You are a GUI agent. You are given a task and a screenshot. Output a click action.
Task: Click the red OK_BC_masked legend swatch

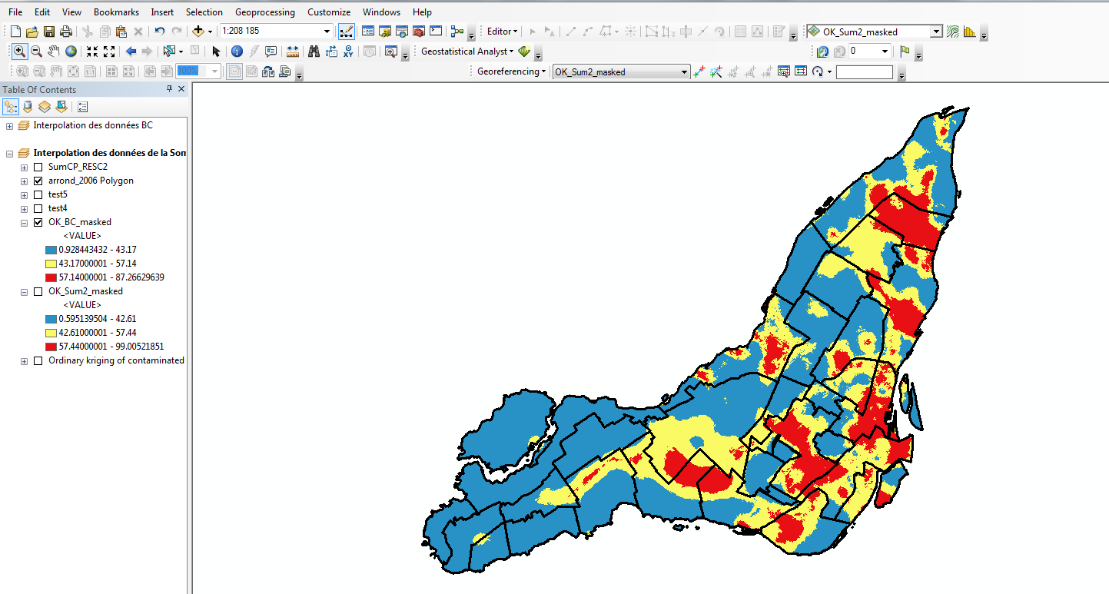click(51, 277)
